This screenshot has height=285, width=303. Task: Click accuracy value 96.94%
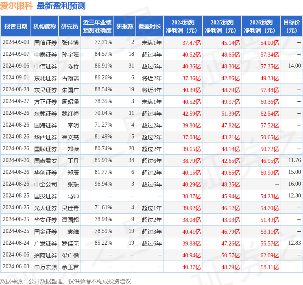[x=103, y=184]
